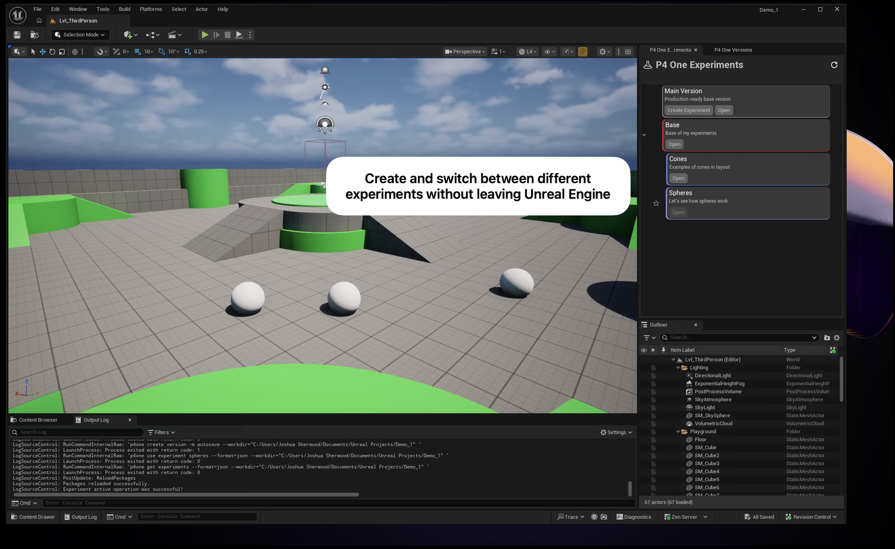Open the browse content folder icon

[34, 35]
